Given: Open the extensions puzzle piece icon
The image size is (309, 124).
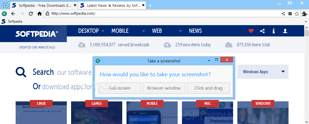Looking at the screenshot, I should [304, 14].
